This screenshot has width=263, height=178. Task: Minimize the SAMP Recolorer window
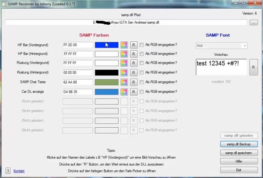pyautogui.click(x=236, y=3)
